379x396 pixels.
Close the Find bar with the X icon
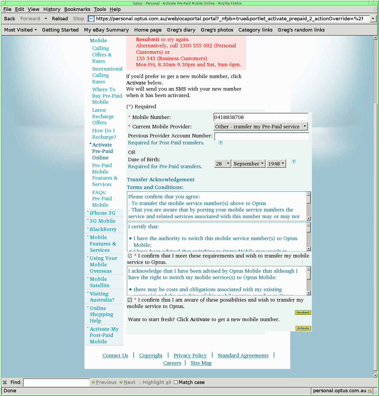[x=5, y=382]
